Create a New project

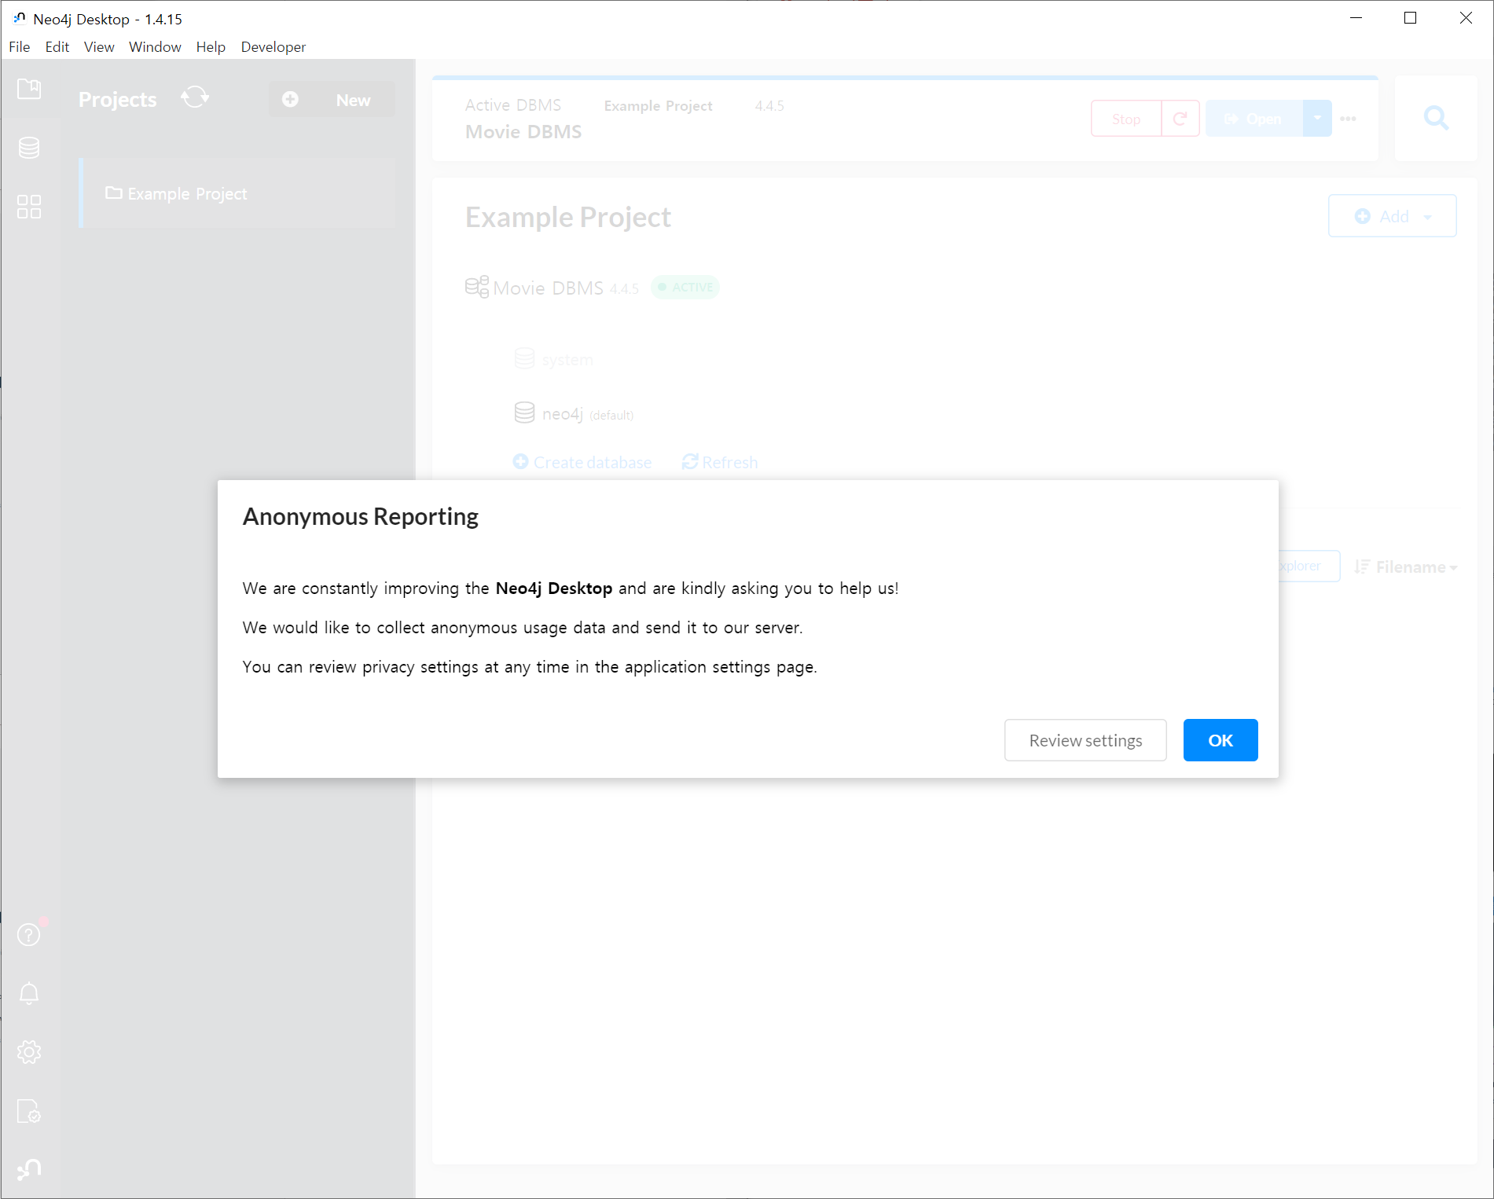[332, 100]
